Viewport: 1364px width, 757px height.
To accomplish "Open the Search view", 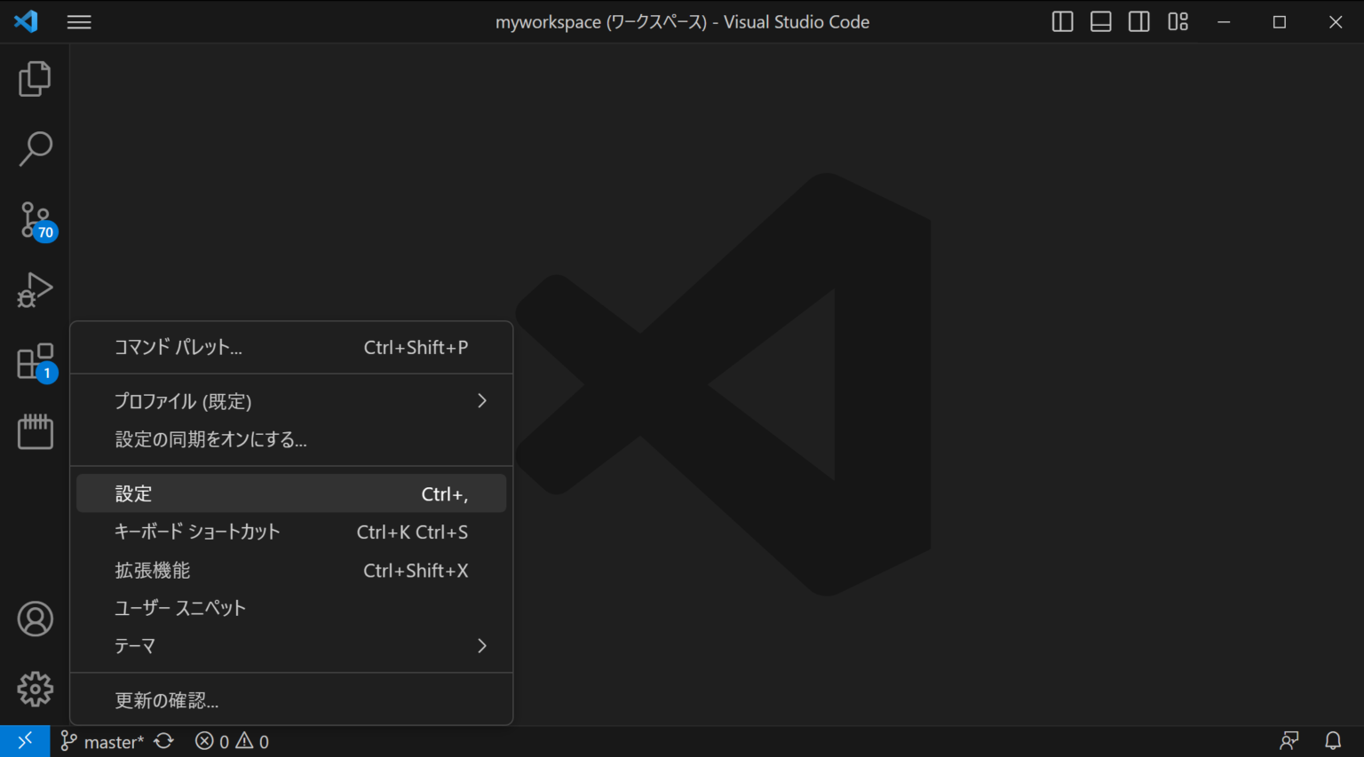I will point(34,149).
